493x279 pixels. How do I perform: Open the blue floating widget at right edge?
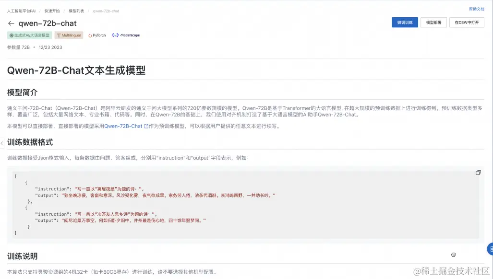[490, 249]
